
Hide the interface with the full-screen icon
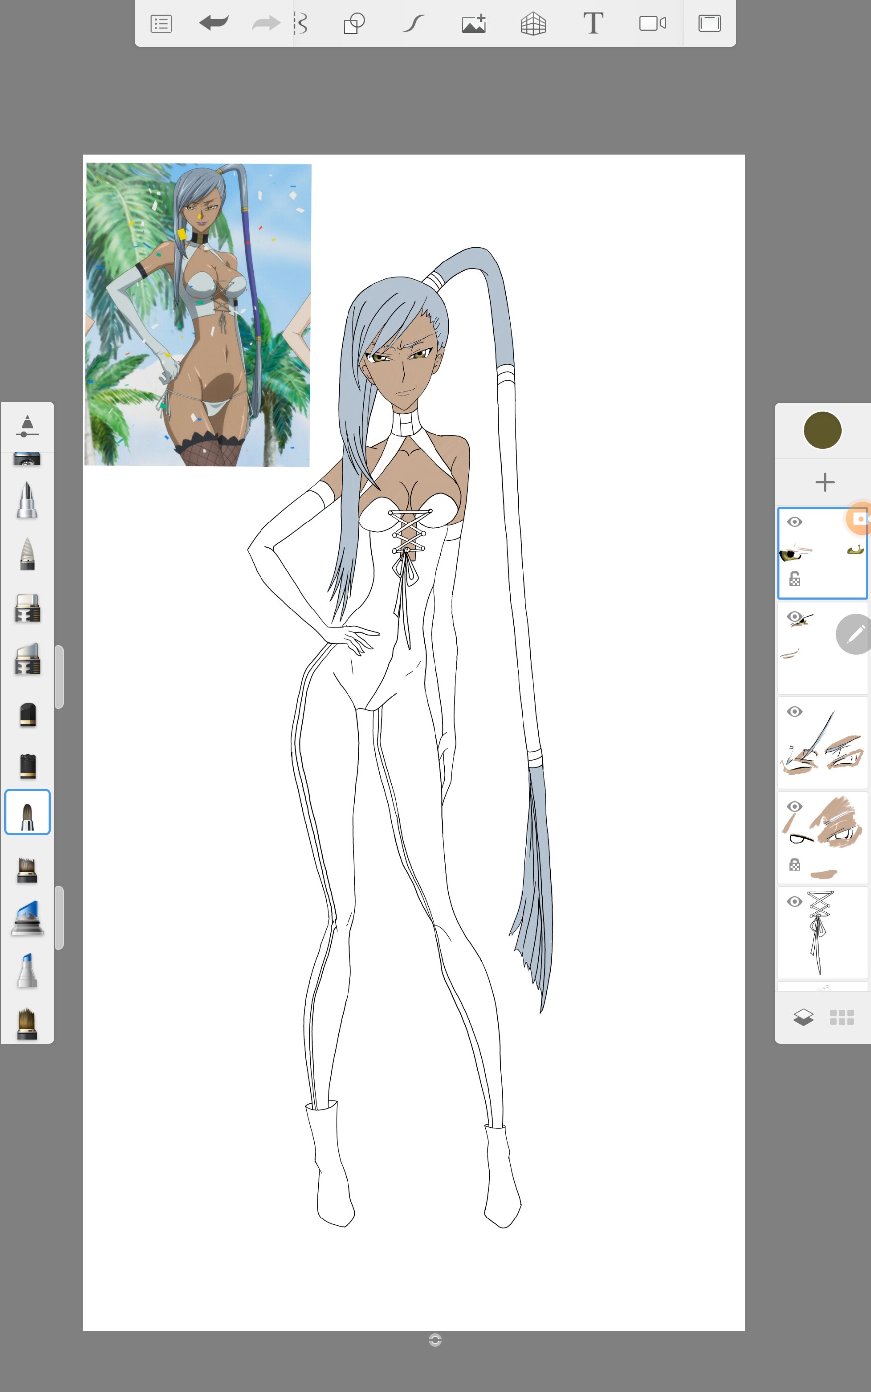pos(710,23)
